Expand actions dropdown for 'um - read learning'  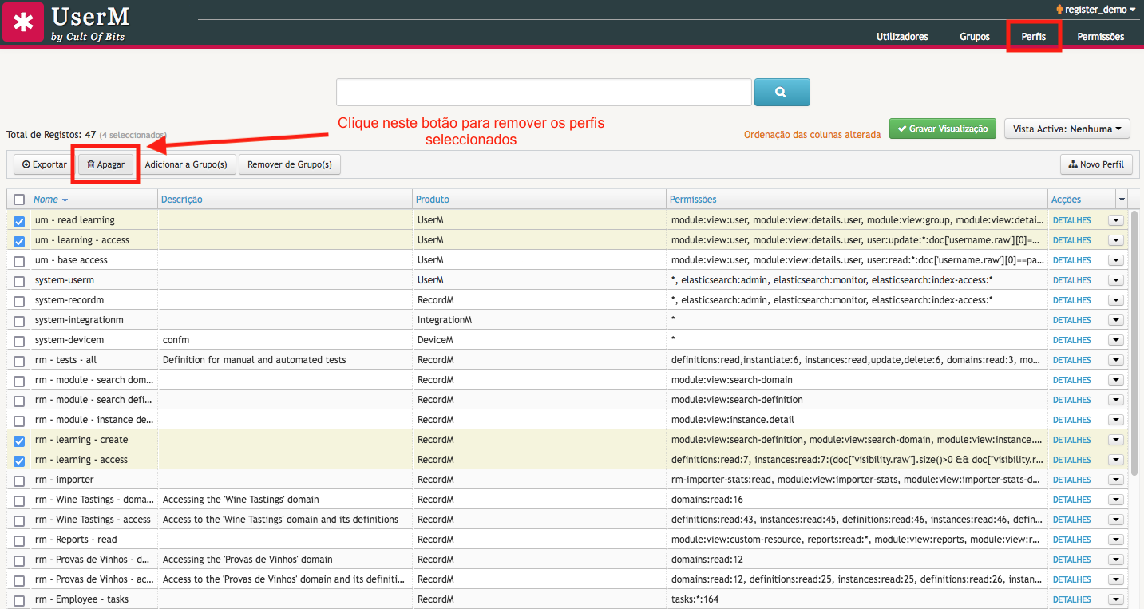pos(1115,220)
